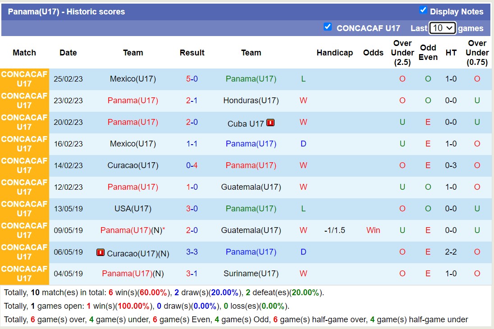Click the Handicap column header

click(334, 53)
